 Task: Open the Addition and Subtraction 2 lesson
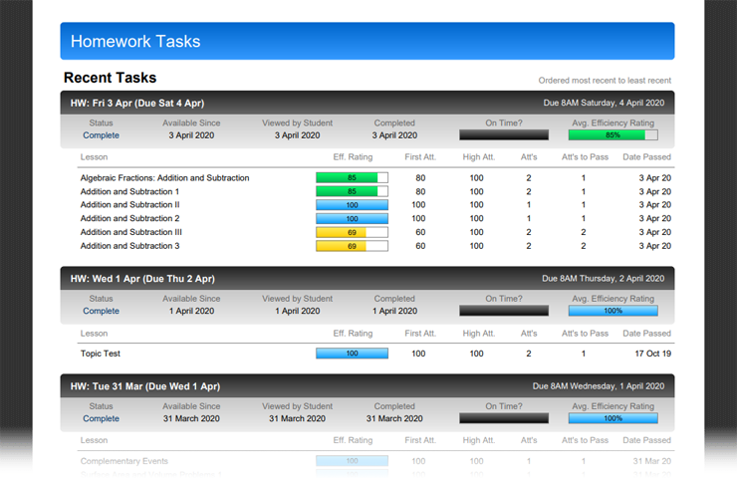pos(129,218)
